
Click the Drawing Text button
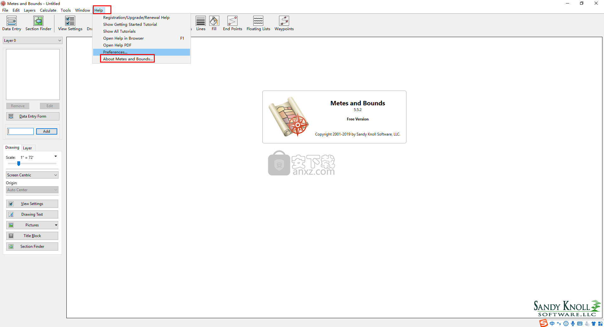(32, 214)
